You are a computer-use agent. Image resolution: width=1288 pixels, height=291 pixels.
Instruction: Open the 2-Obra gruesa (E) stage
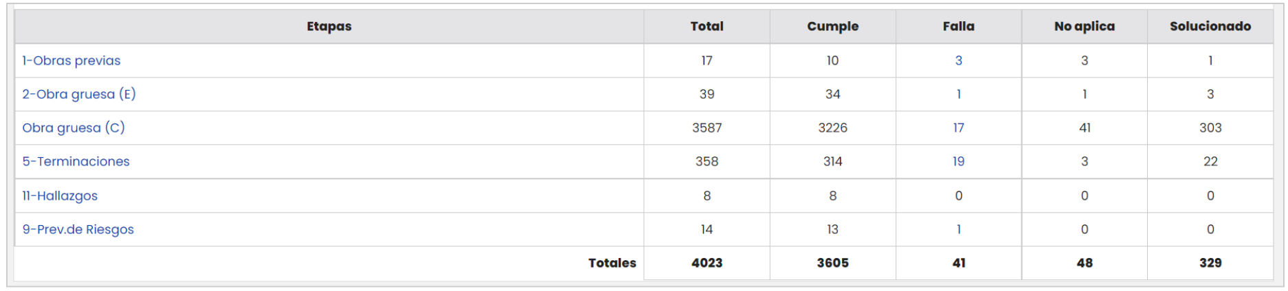(x=79, y=94)
